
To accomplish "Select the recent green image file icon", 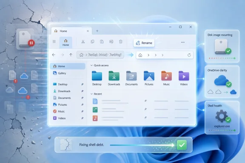I will click(95, 110).
